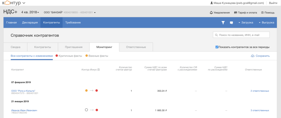The width and height of the screenshot is (281, 118).
Task: Click the Сохранить cloud download button
Action: [x=260, y=56]
